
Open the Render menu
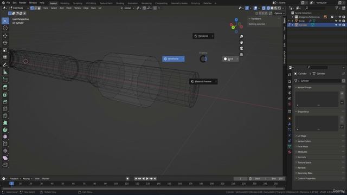(x=23, y=3)
